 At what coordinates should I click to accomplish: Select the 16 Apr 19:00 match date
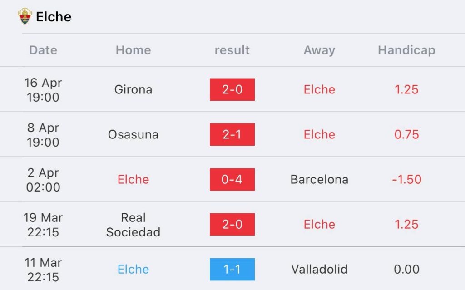coord(43,89)
